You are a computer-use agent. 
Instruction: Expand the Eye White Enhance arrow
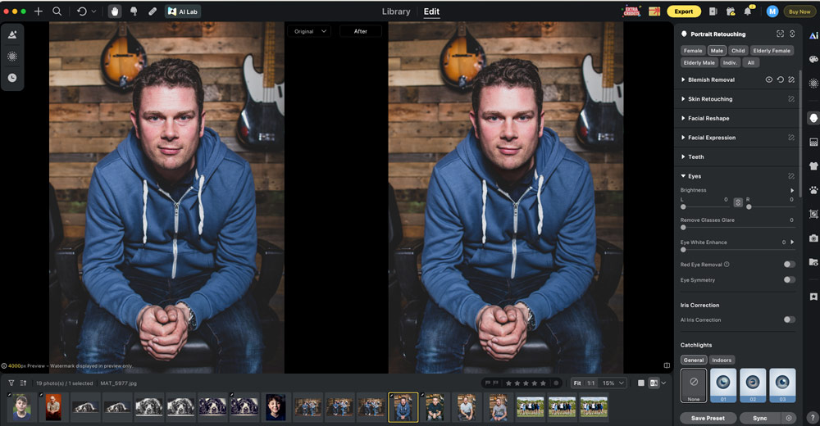[x=792, y=242]
